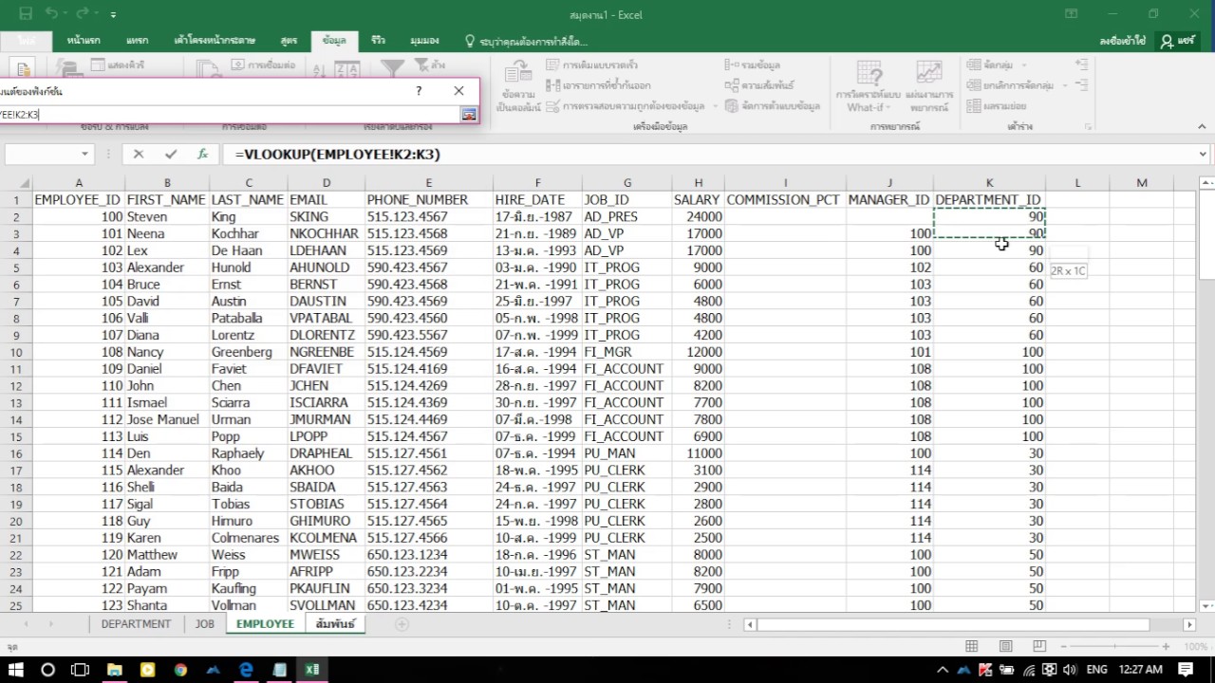Click the Hide Detail outline icon
The image size is (1215, 683).
[1081, 85]
